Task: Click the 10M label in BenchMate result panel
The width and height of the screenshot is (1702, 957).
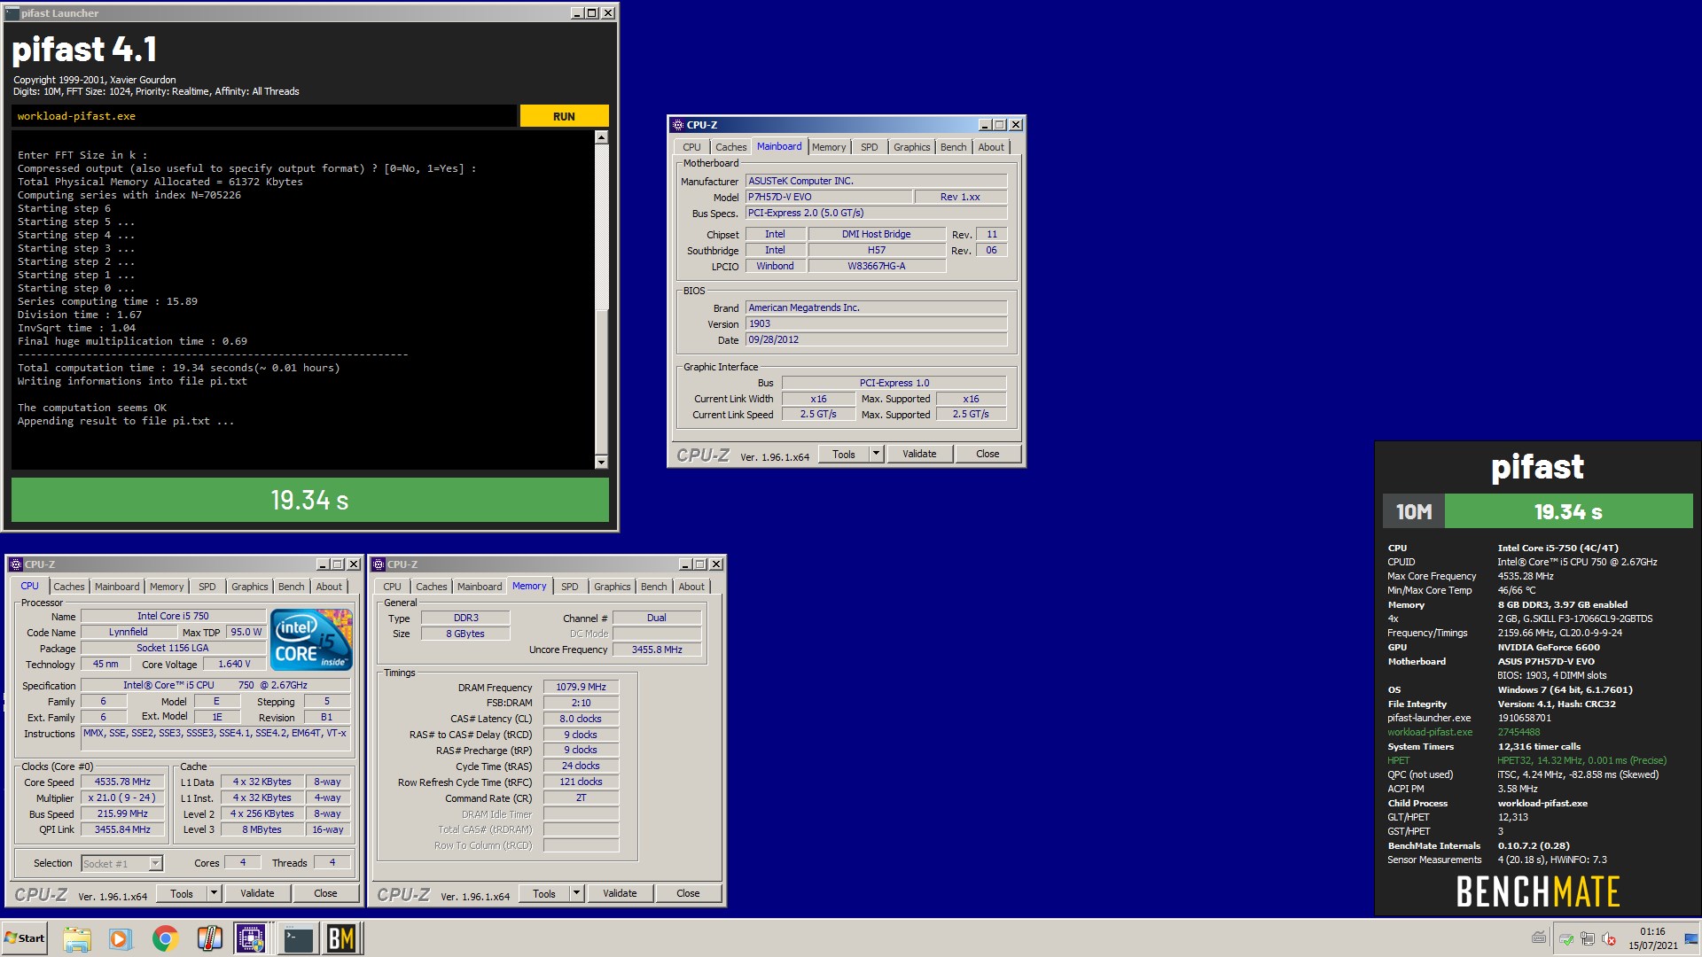Action: pos(1414,511)
